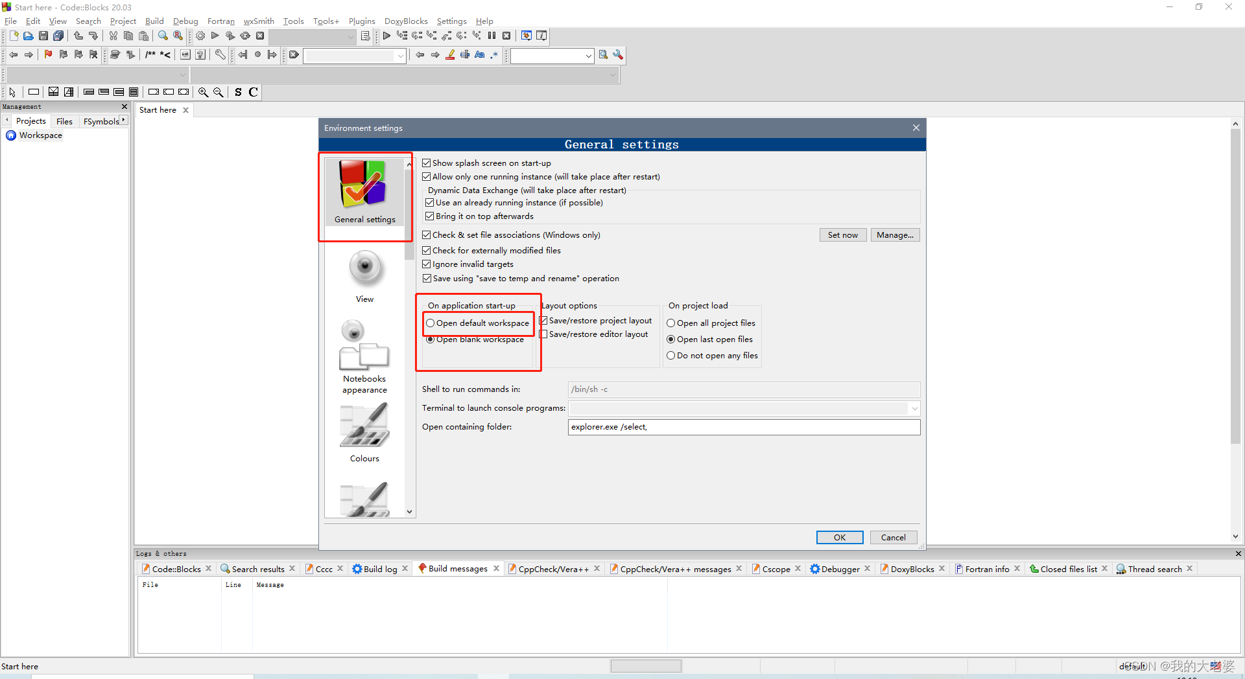Uncheck Show splash screen on start-up
Viewport: 1245px width, 679px height.
427,163
